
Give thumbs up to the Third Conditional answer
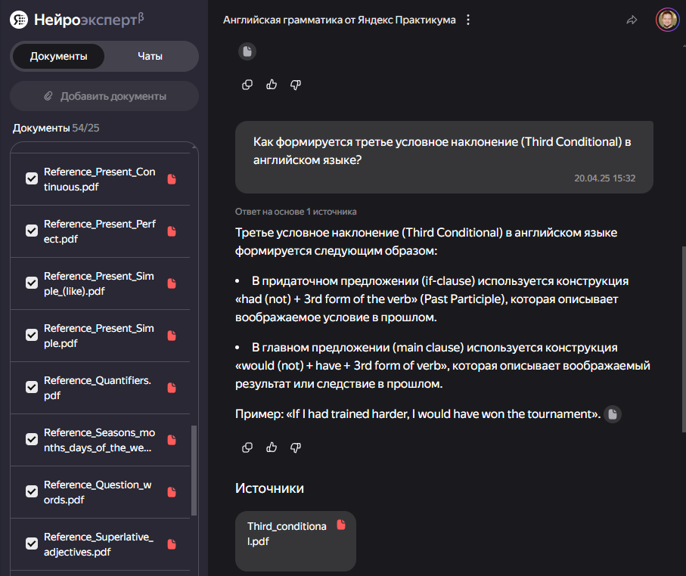pos(272,447)
